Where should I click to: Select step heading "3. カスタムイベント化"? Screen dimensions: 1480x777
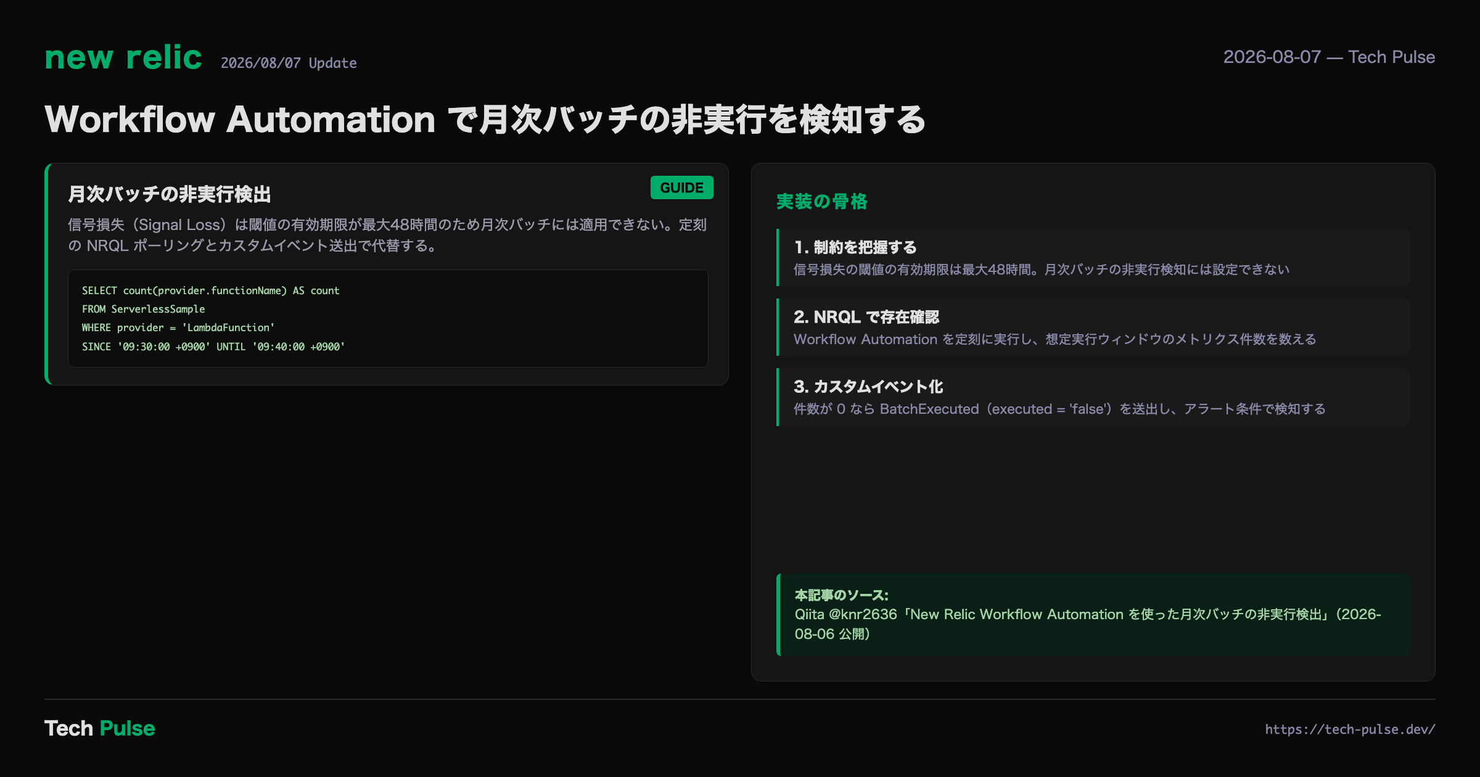click(x=868, y=387)
